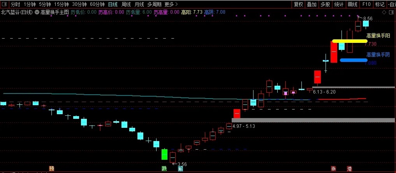Switch to 周线 weekly chart
The width and height of the screenshot is (396, 173).
(126, 4)
